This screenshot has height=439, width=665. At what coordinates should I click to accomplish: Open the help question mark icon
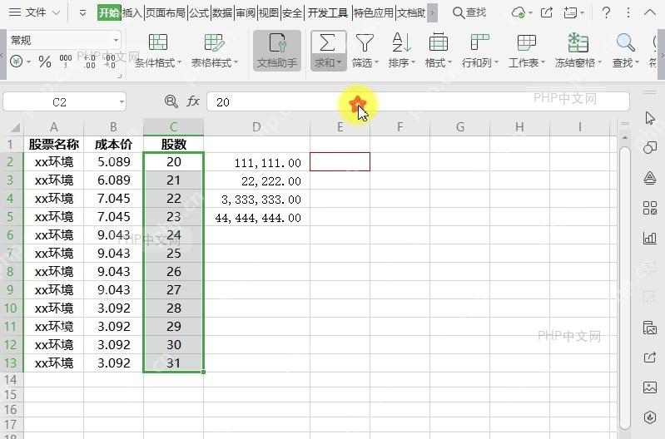607,12
